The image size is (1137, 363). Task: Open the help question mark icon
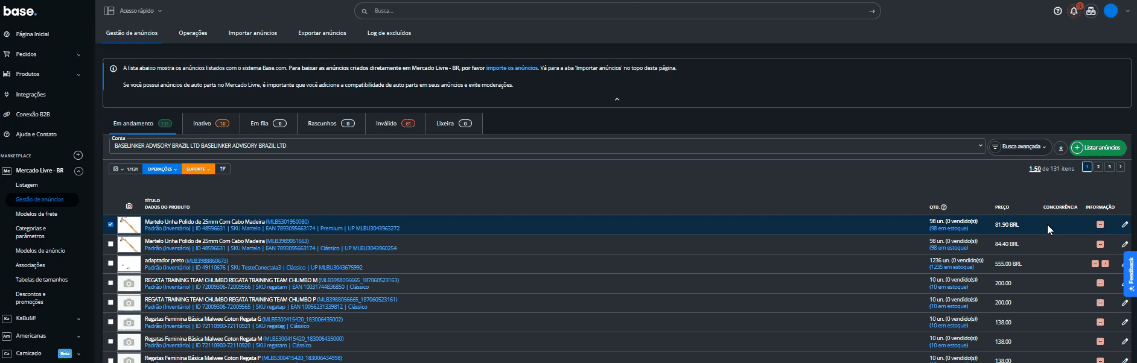1057,11
